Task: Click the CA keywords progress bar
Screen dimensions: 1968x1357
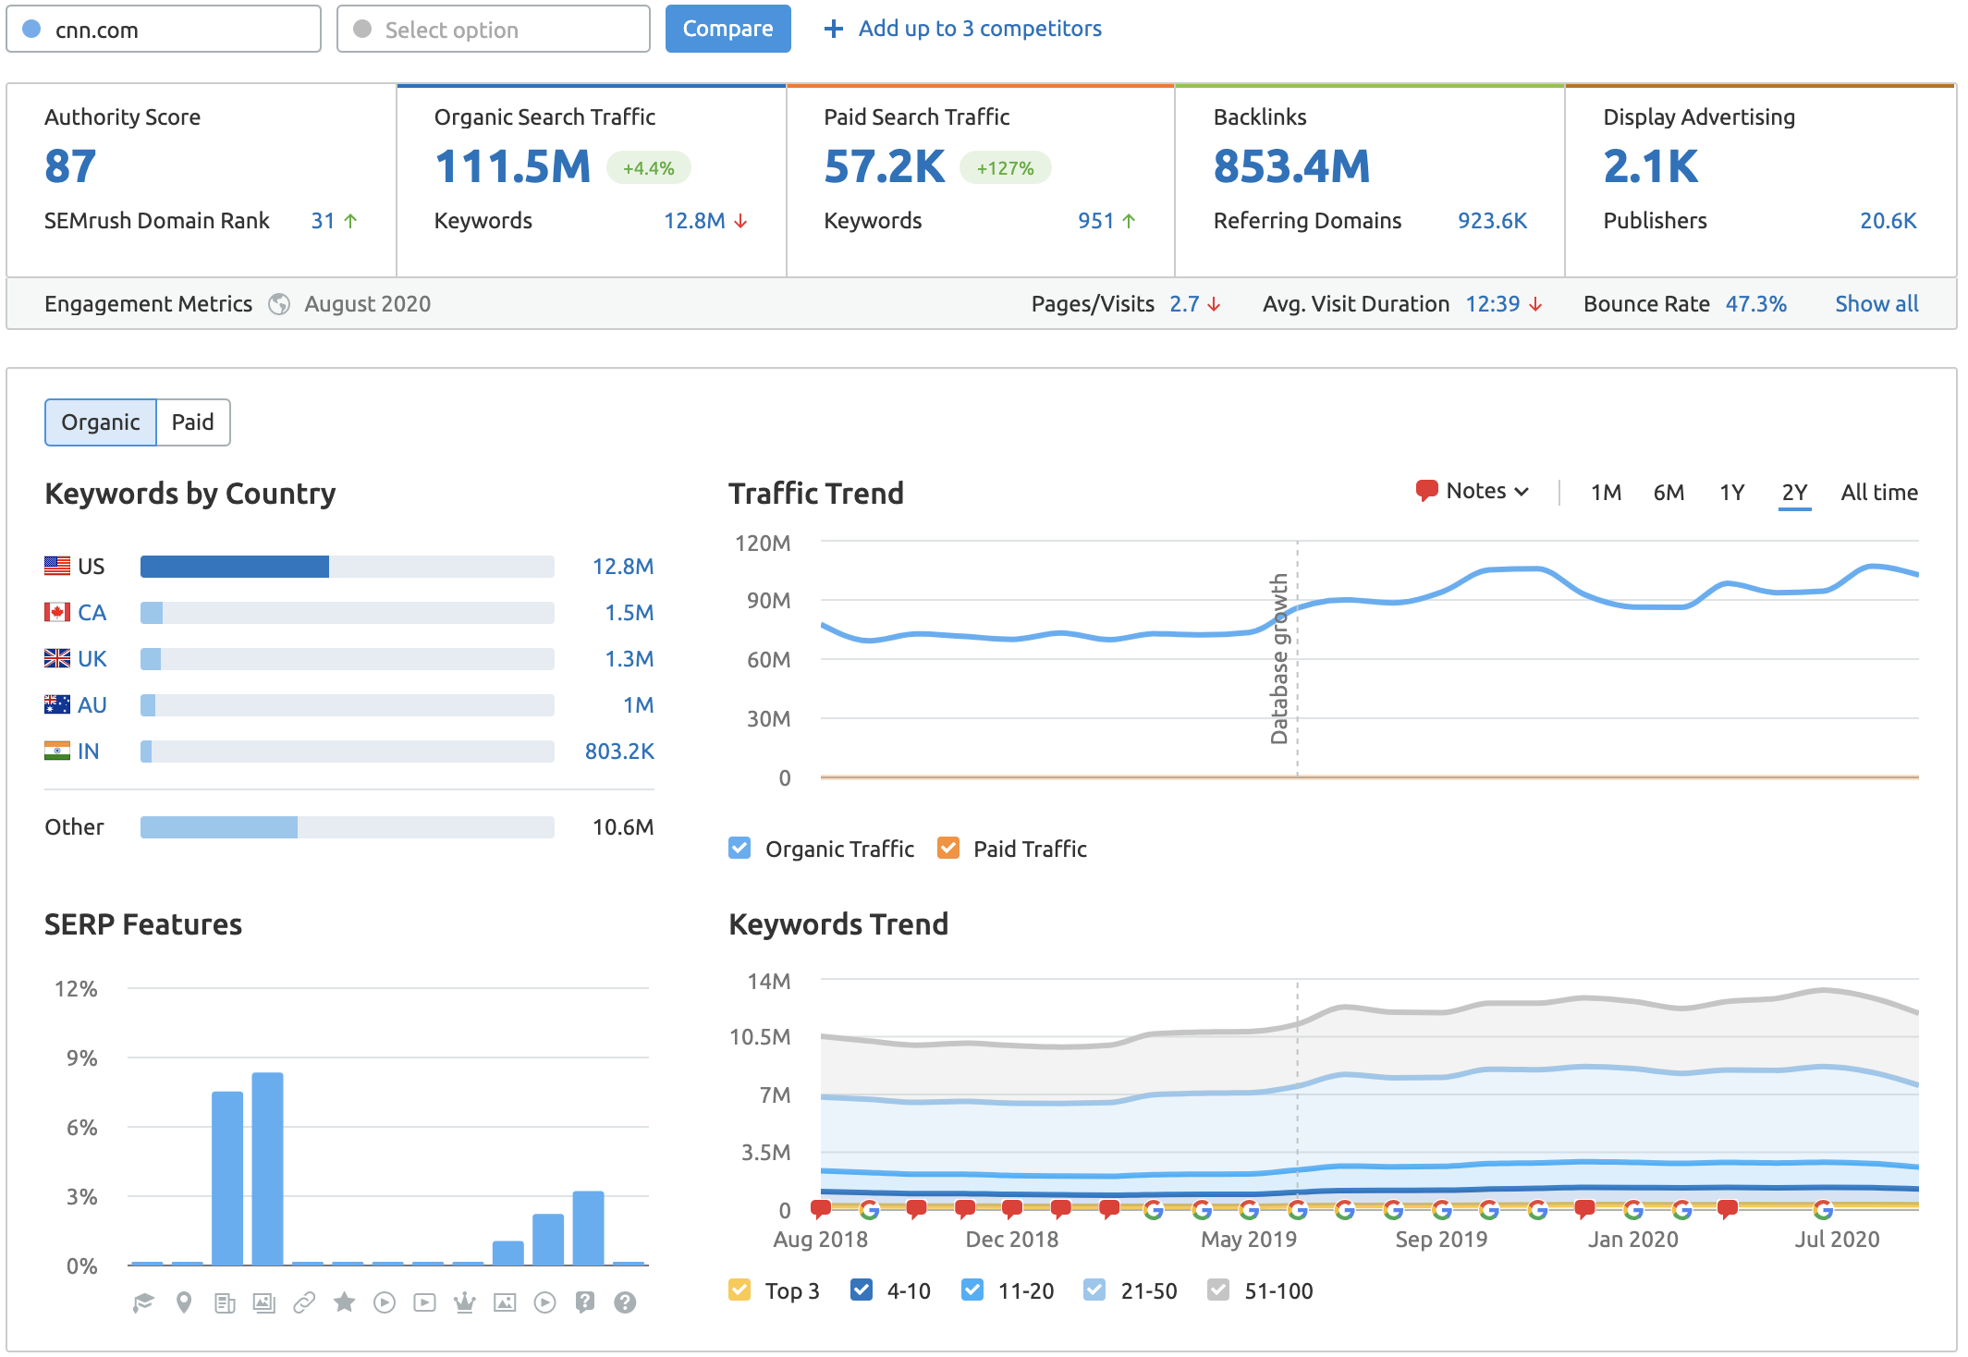Action: point(348,613)
